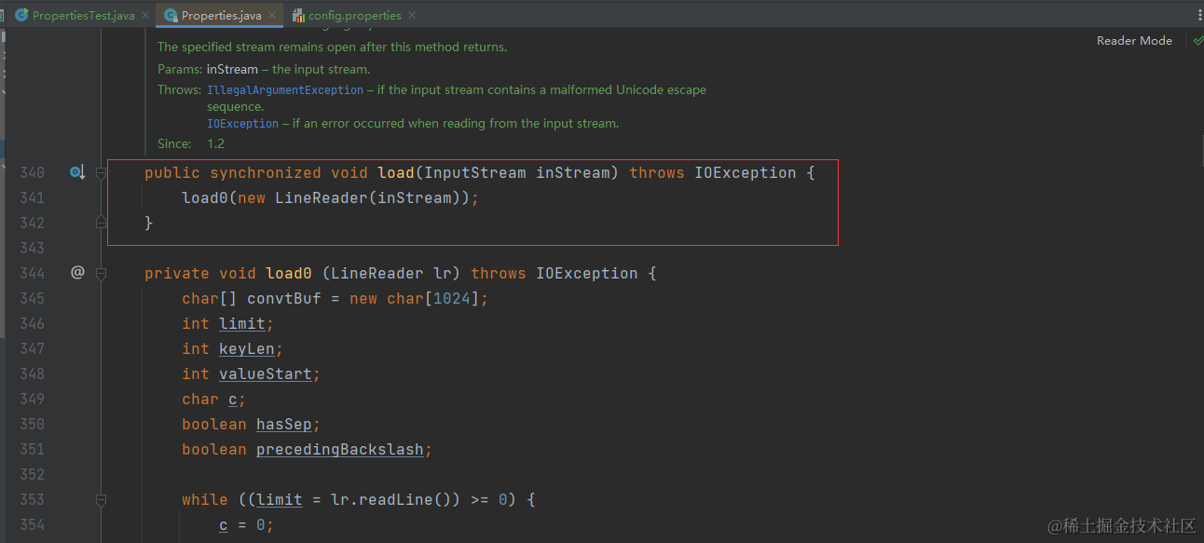Click the 'limit' variable declaration on line 346
1204x543 pixels.
pyautogui.click(x=242, y=323)
